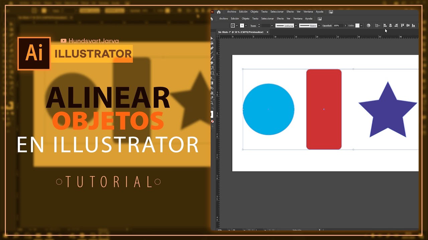Click Vertical Align Center icon
Screen dimensions: 428x240
[408, 25]
